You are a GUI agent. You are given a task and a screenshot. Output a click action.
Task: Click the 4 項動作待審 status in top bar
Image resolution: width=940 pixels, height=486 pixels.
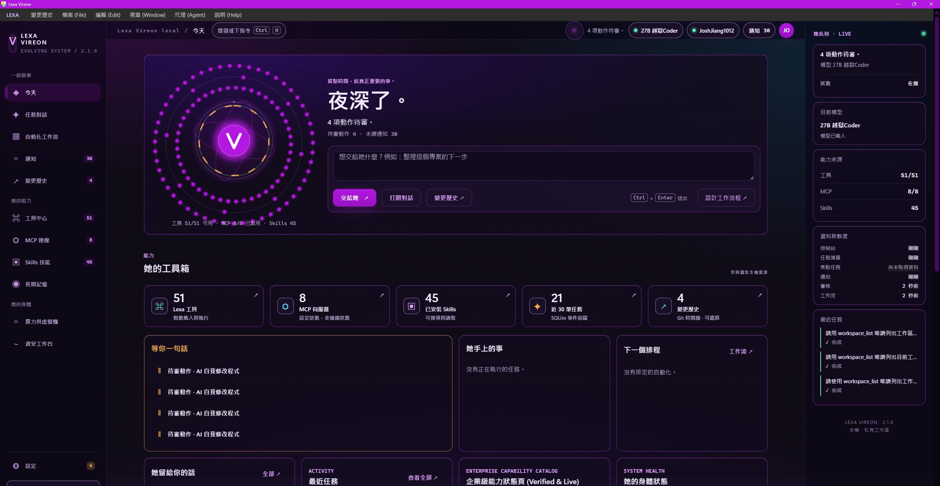point(605,31)
